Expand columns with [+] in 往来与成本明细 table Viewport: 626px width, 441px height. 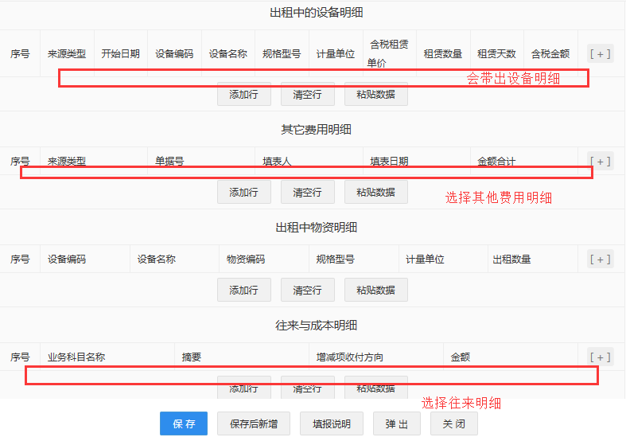pos(600,357)
